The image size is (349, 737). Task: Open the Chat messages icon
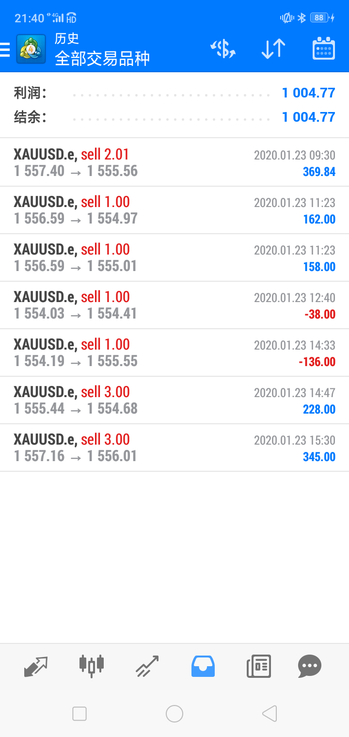(309, 666)
